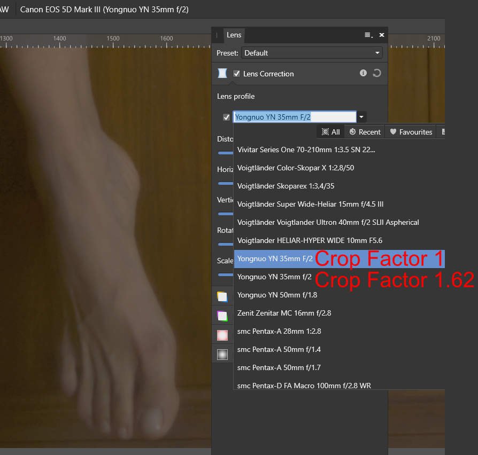The image size is (478, 455).
Task: Click the lens profile text field
Action: pyautogui.click(x=295, y=117)
